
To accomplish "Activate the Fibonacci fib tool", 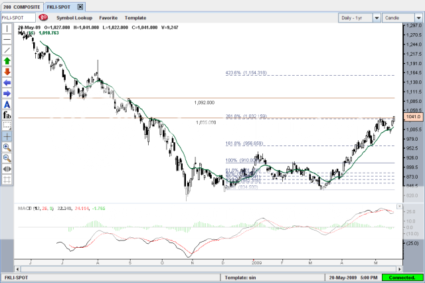I will tap(7, 115).
